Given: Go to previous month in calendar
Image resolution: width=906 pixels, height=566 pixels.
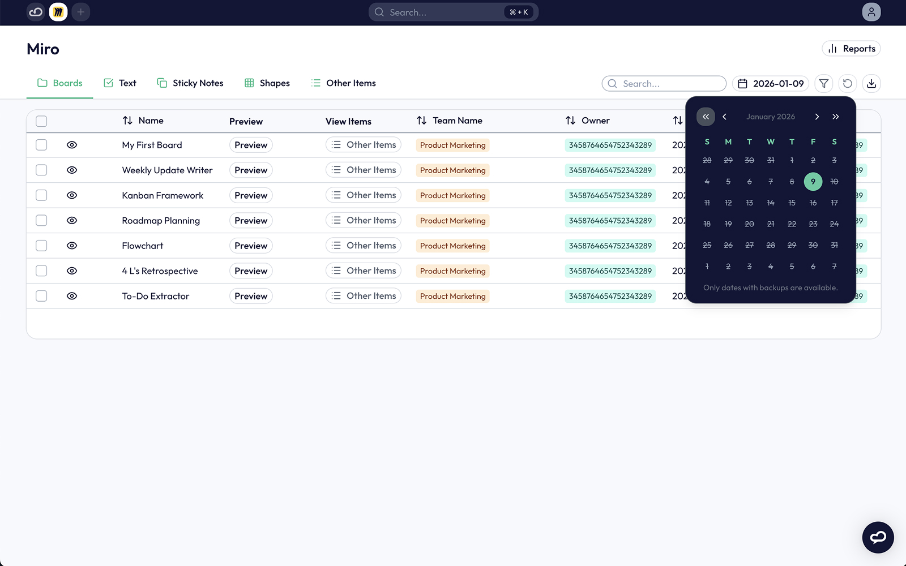Looking at the screenshot, I should pos(725,117).
